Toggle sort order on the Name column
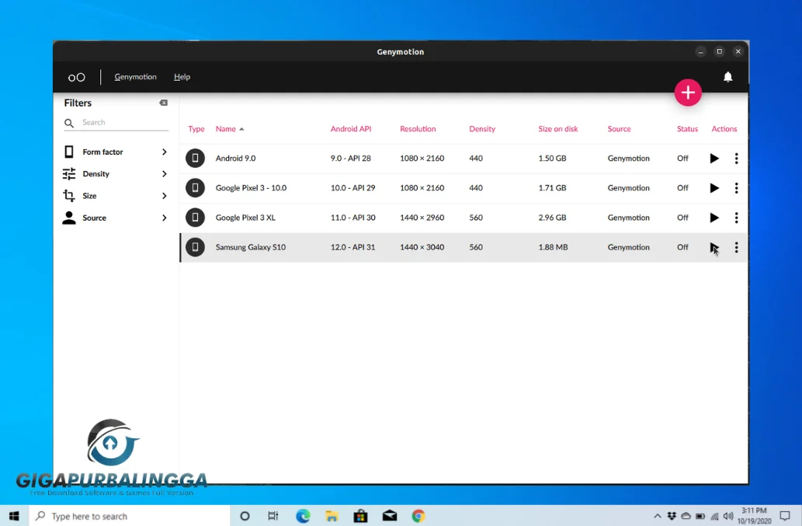 [227, 129]
